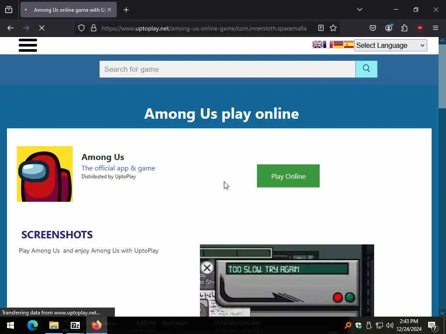This screenshot has width=446, height=334.
Task: Open a new browser tab
Action: click(126, 10)
